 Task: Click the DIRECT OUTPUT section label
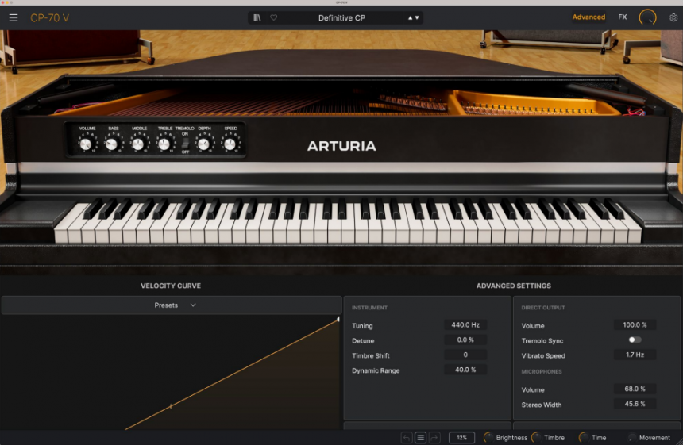coord(543,308)
